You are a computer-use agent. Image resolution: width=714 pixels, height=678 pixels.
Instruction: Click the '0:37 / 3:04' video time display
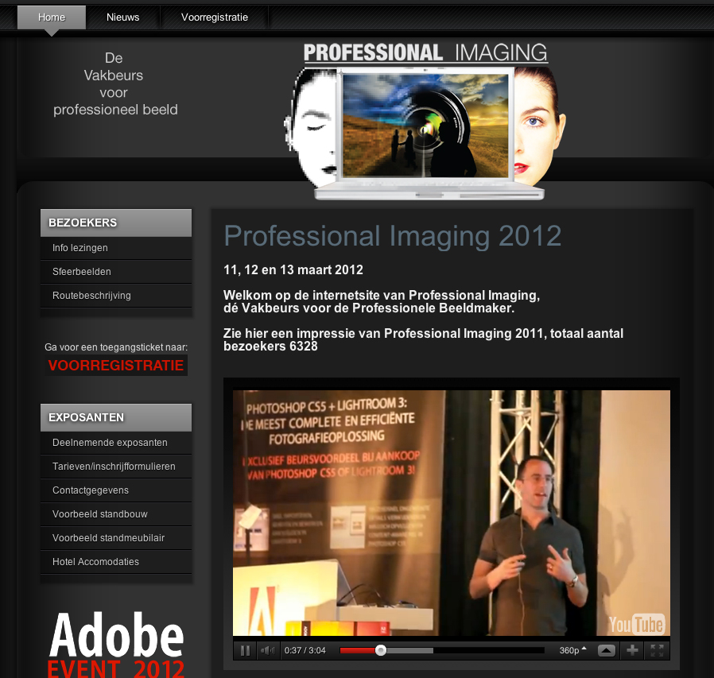(305, 650)
